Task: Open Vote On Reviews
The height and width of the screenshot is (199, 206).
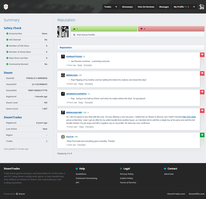Action: [x=146, y=7]
